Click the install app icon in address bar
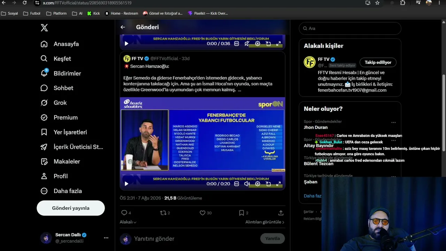The width and height of the screenshot is (446, 251). click(x=368, y=3)
